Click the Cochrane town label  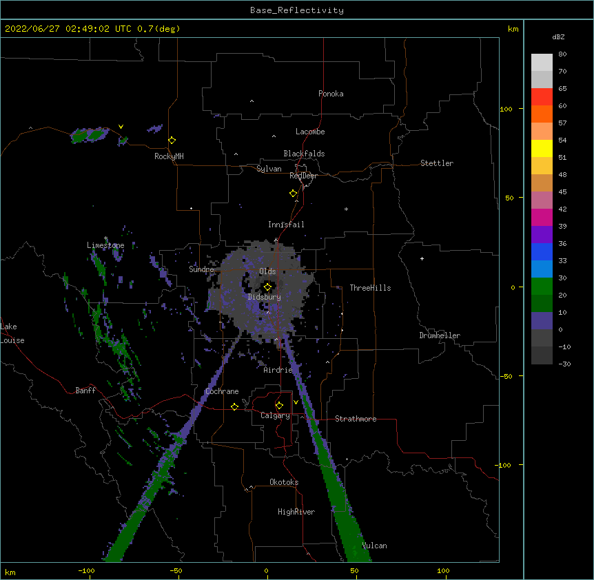tap(222, 391)
